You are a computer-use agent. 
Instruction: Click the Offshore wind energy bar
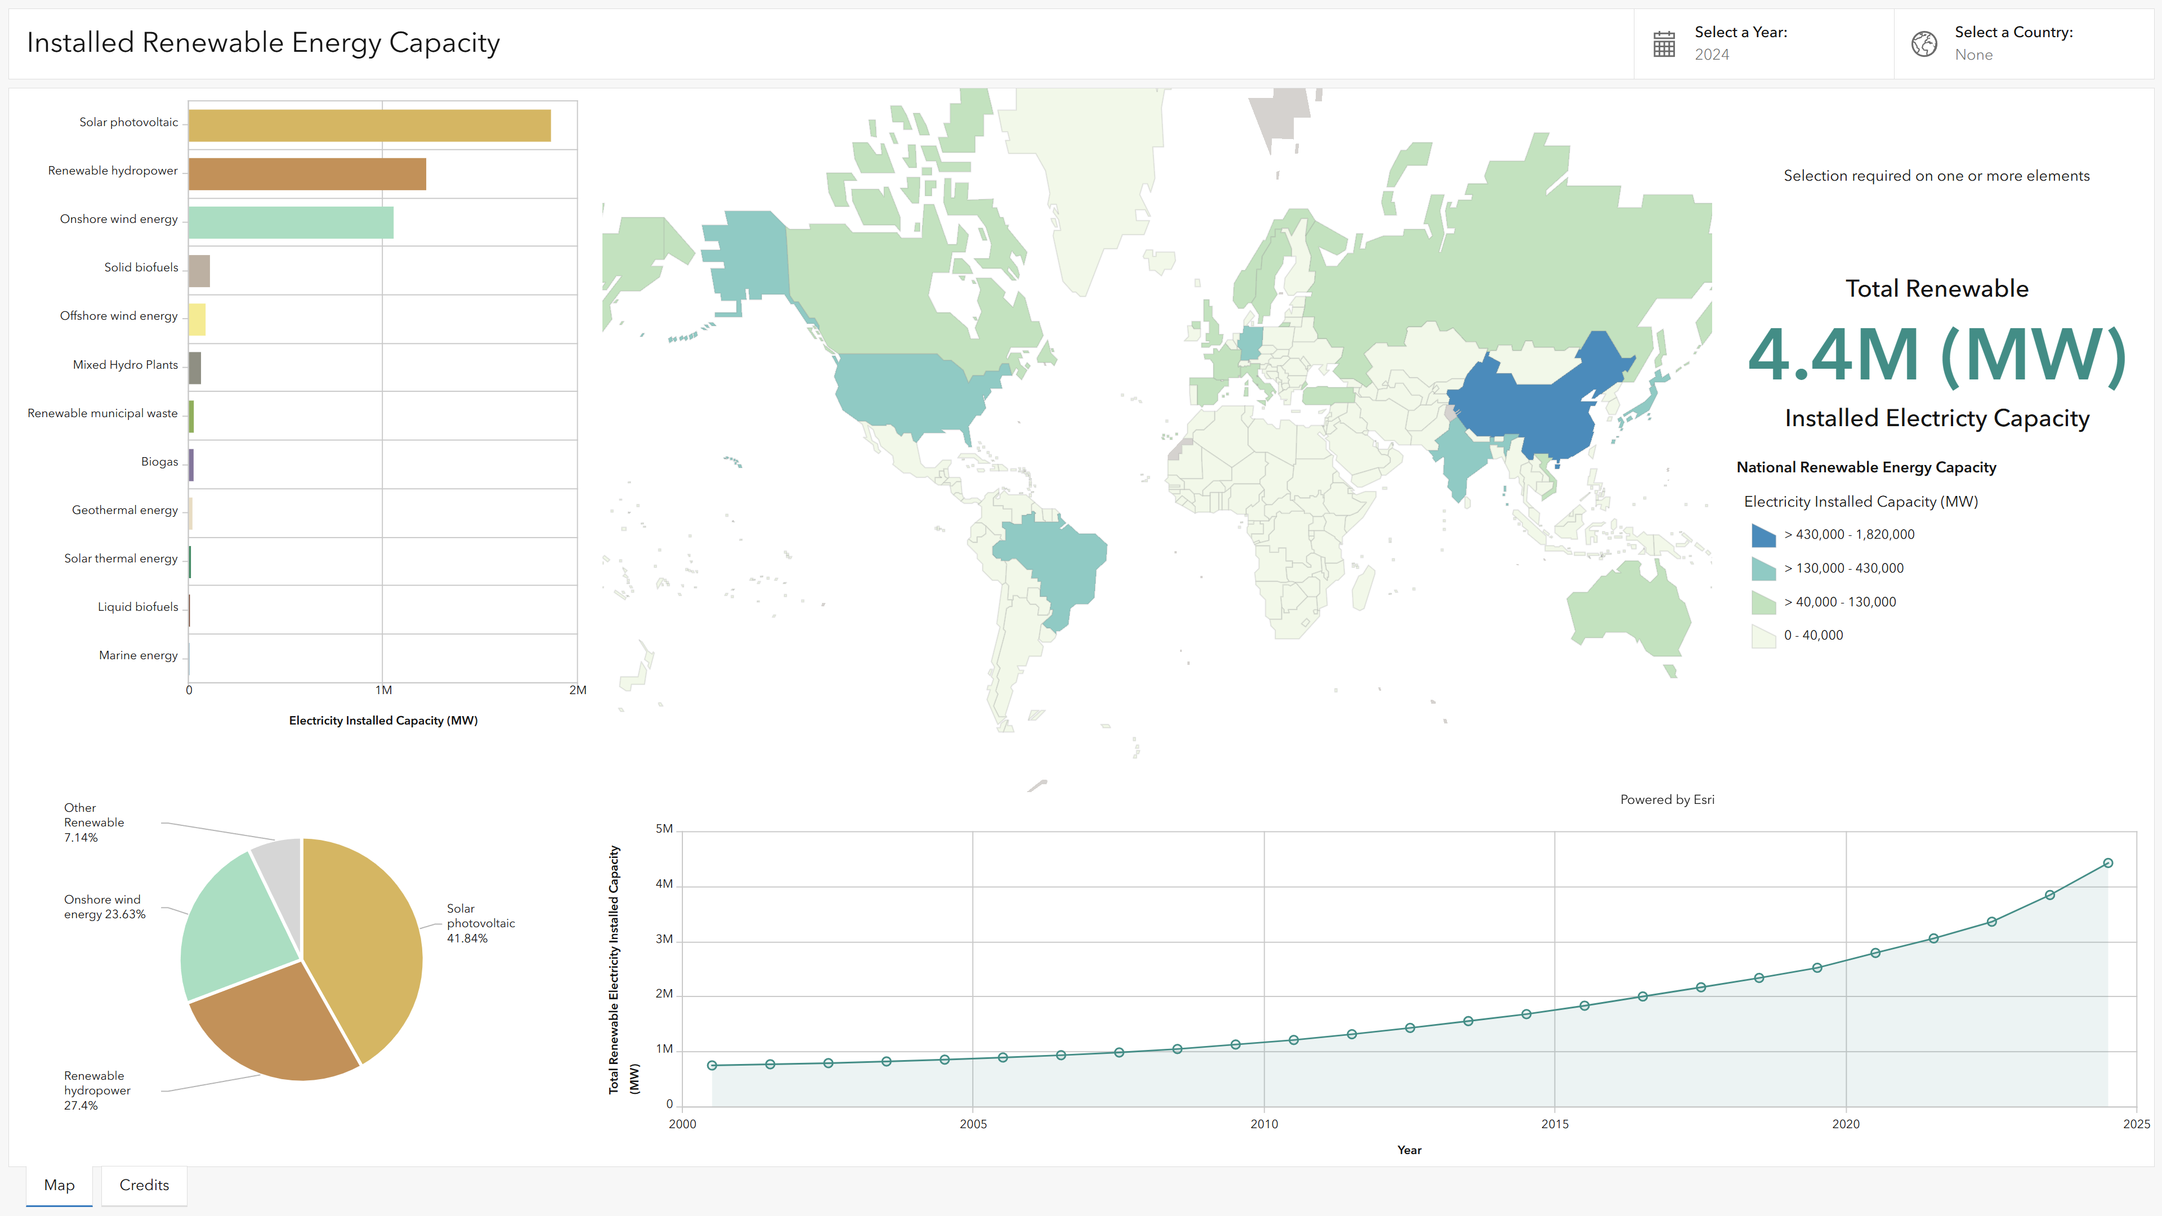197,320
